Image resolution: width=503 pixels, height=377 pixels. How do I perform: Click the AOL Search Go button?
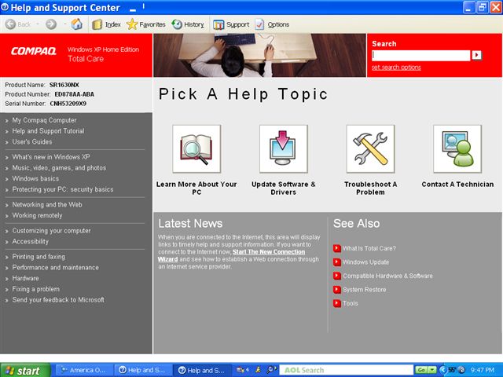coord(421,370)
